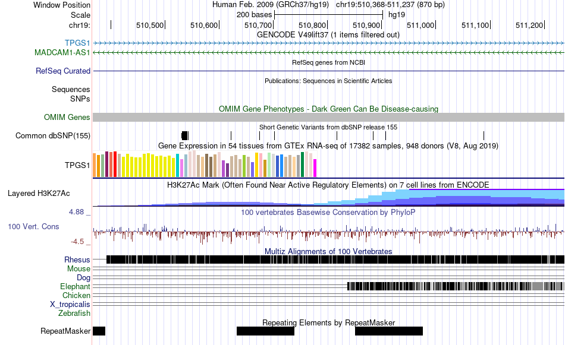The width and height of the screenshot is (565, 345).
Task: Open the MADCAM1-AS1 gene label
Action: pos(62,52)
